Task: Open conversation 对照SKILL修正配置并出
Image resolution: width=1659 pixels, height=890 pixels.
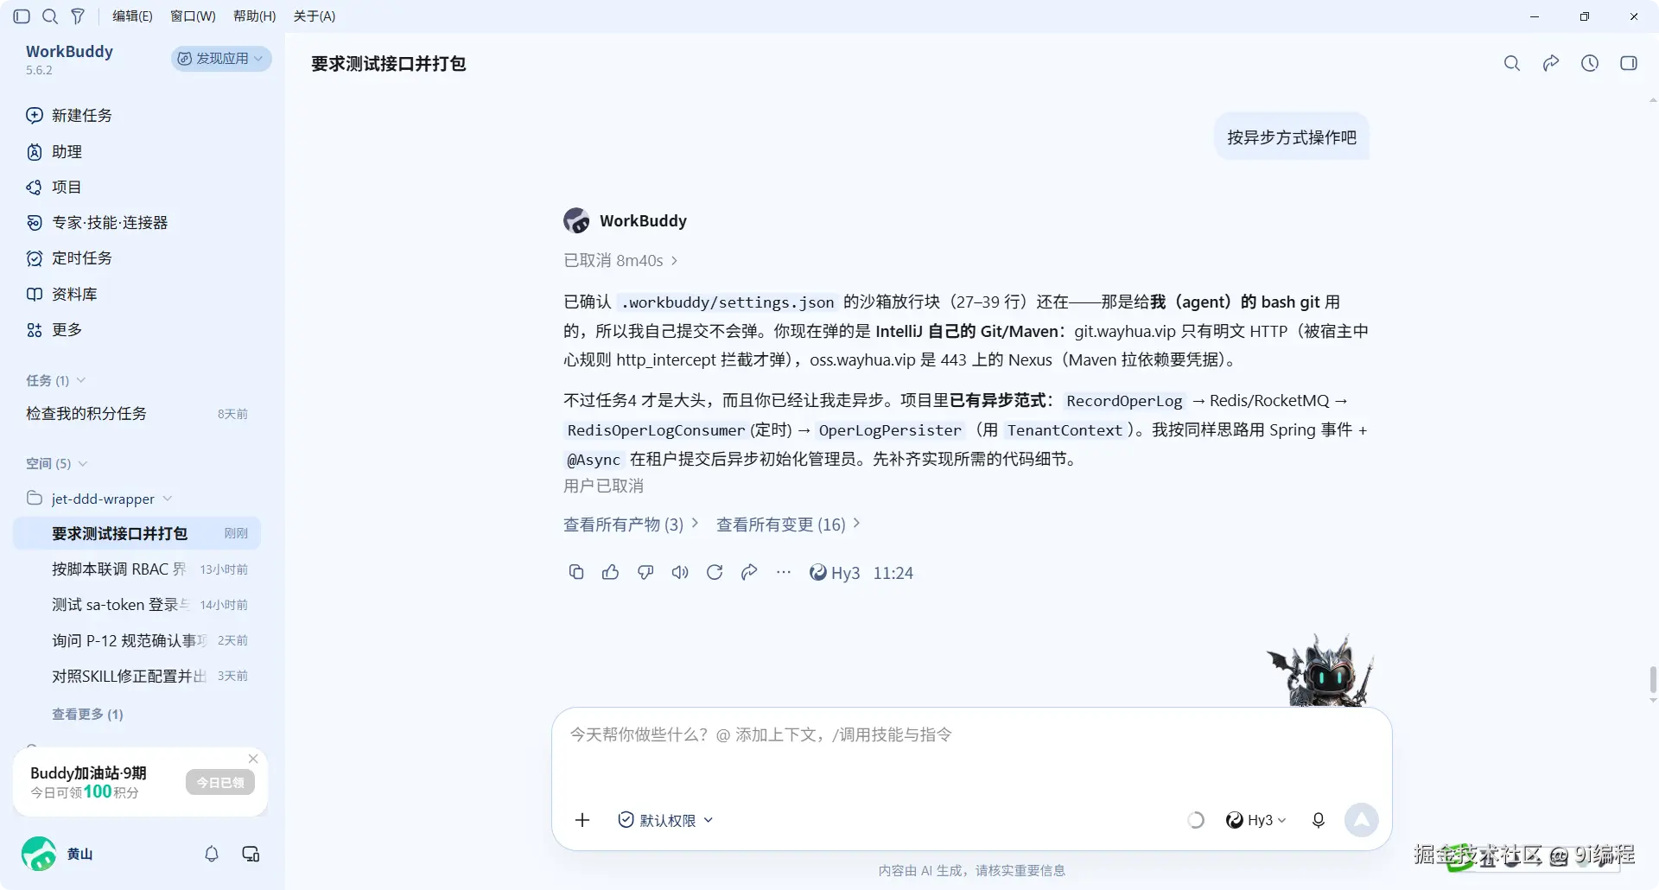Action: (137, 676)
